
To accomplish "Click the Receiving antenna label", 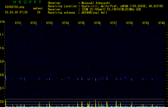I will pyautogui.click(x=61, y=13).
